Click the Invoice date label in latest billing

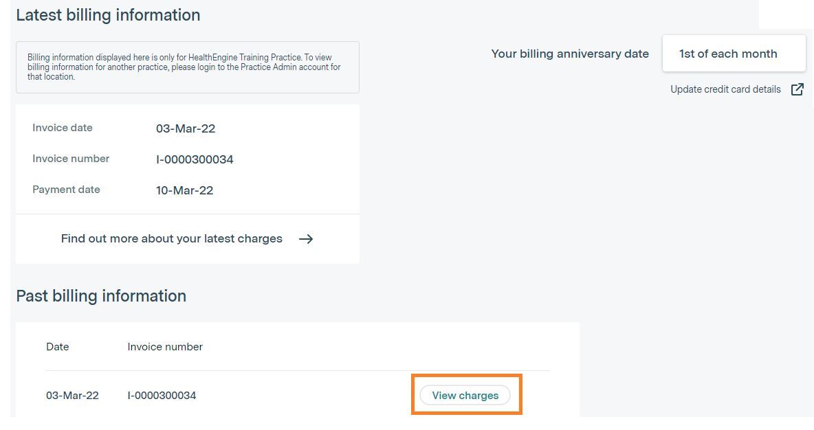(x=63, y=128)
